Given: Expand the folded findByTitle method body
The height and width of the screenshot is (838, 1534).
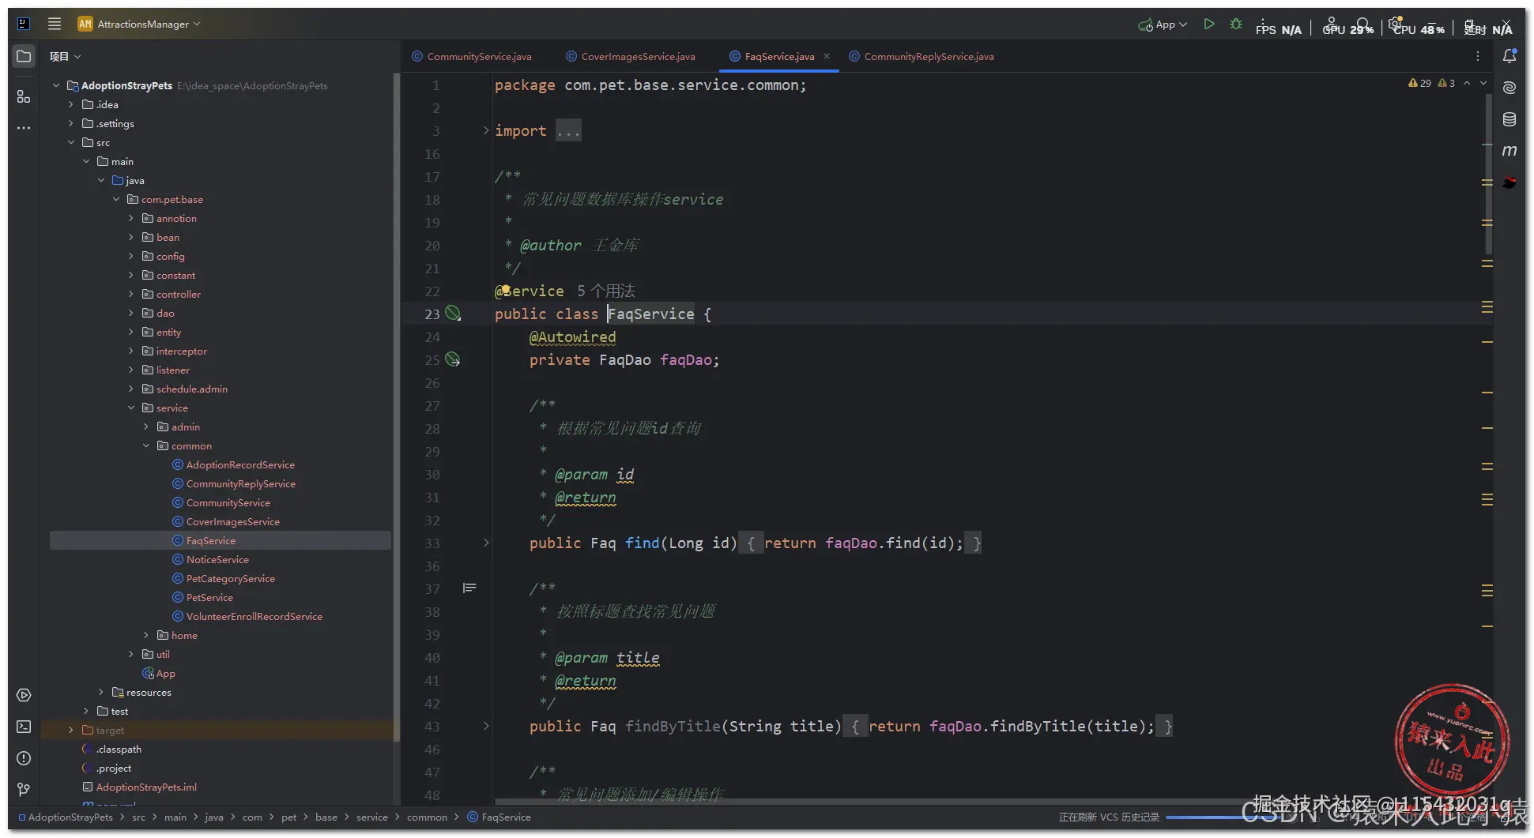Looking at the screenshot, I should 486,726.
